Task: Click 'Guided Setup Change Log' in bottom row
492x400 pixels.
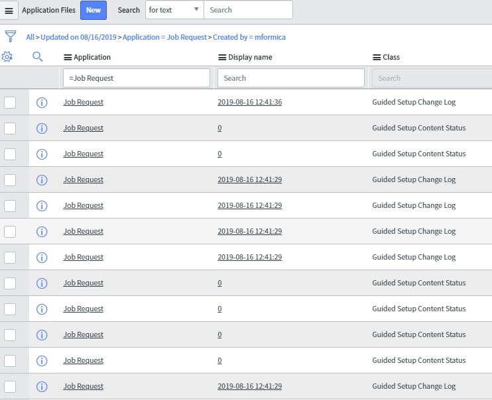Action: pos(414,386)
